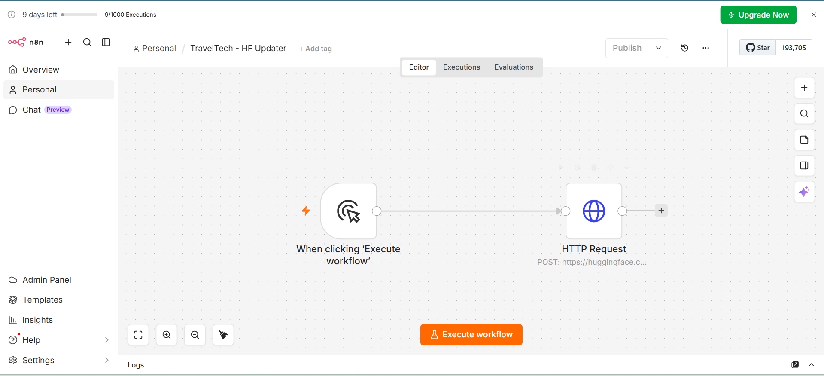Click the HTTP Request output connector
The image size is (824, 376).
622,211
